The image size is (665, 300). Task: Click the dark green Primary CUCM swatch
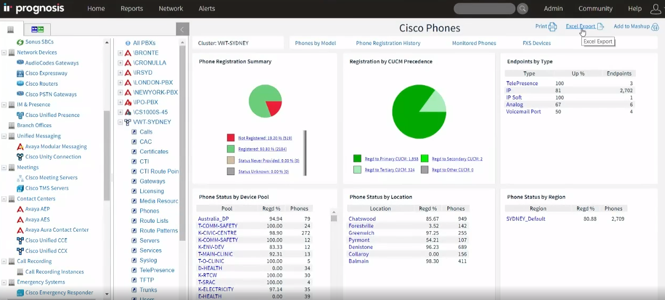point(357,159)
